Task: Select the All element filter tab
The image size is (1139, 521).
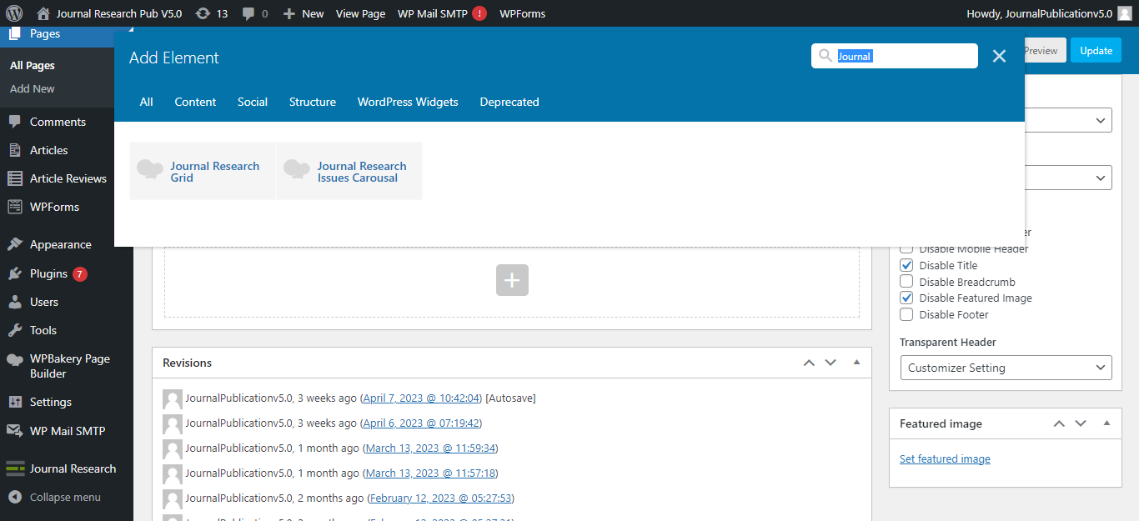Action: coord(146,102)
